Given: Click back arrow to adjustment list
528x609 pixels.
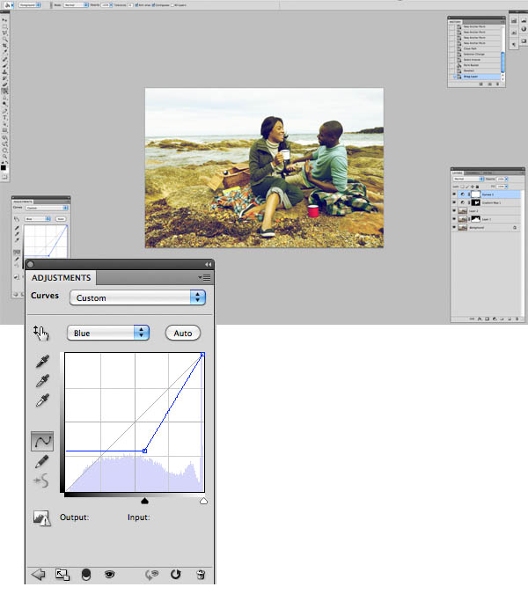Looking at the screenshot, I should coord(38,575).
